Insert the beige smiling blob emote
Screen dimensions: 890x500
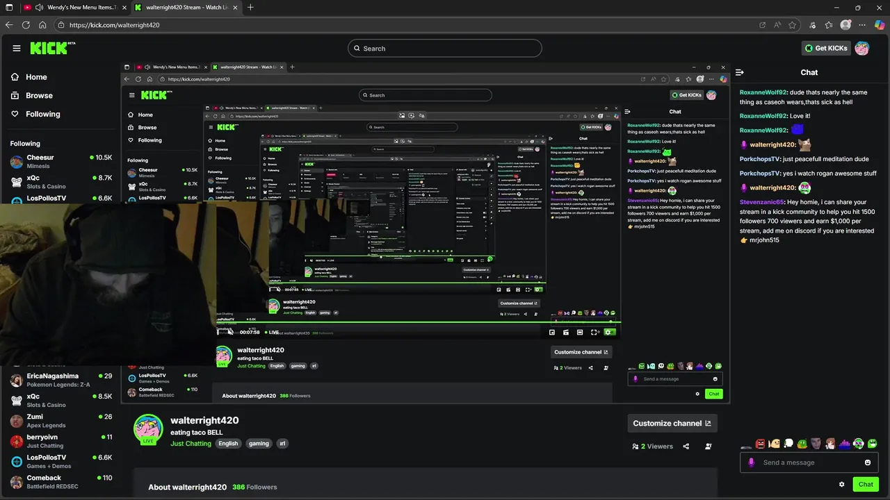(775, 444)
